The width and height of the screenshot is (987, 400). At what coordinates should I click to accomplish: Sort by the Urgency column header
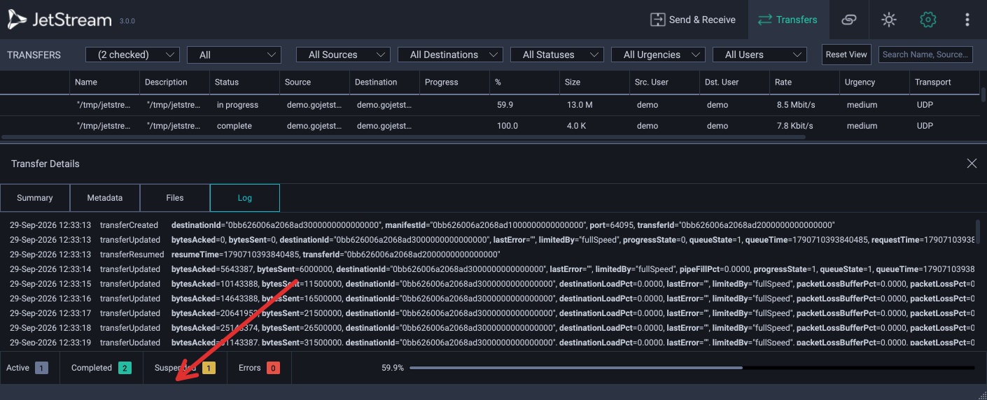click(875, 82)
